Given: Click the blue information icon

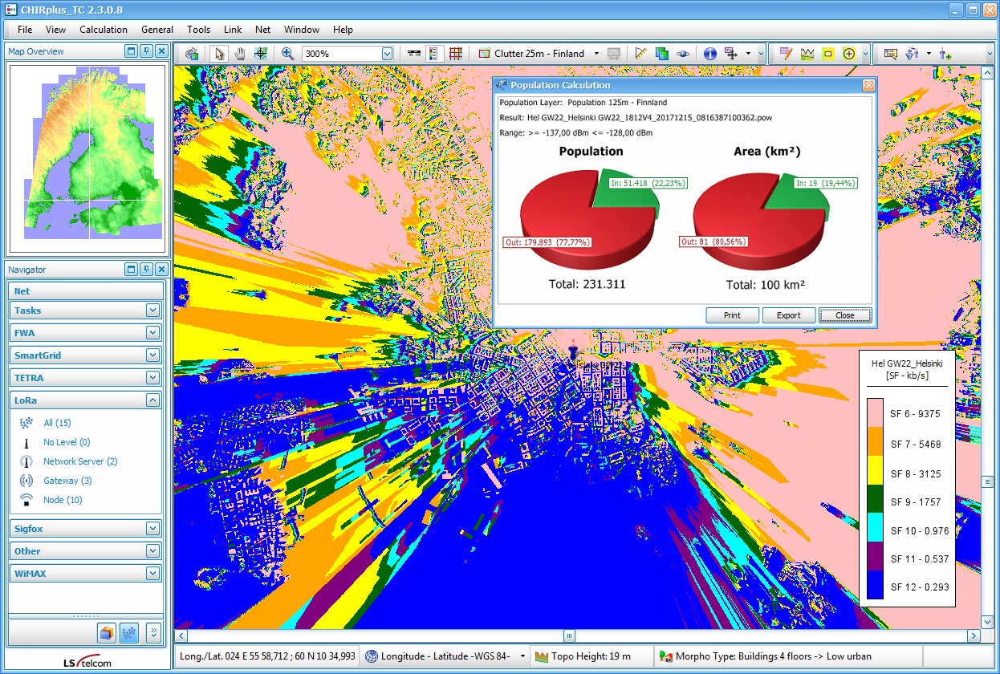Looking at the screenshot, I should (710, 53).
